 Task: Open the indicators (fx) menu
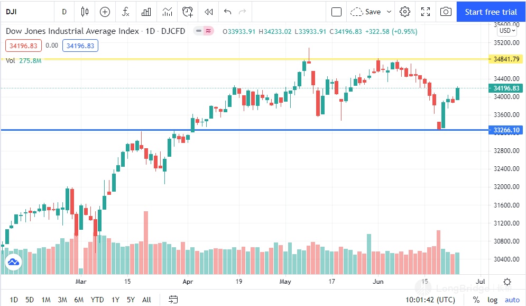pos(125,12)
